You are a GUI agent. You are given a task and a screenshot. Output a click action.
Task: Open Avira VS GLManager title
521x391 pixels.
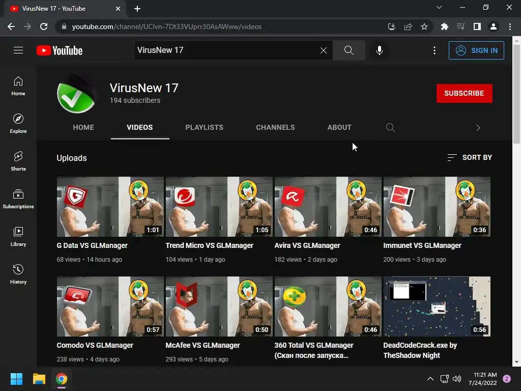[x=307, y=245]
